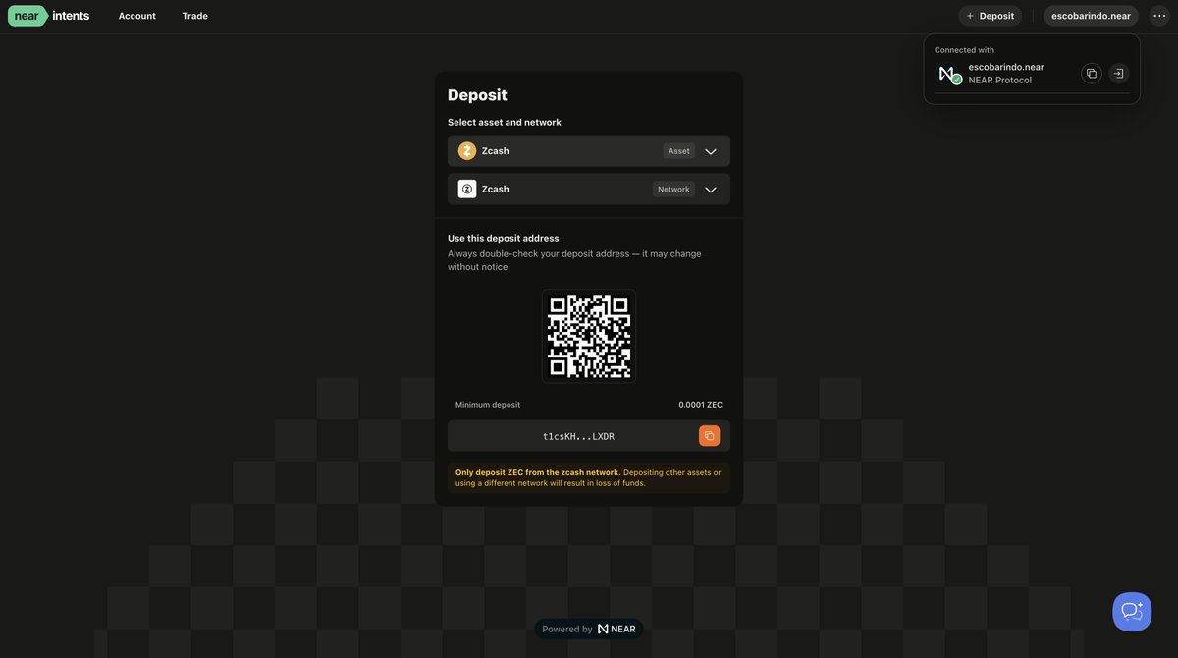
Task: Open the Zcash network selector
Action: [589, 190]
